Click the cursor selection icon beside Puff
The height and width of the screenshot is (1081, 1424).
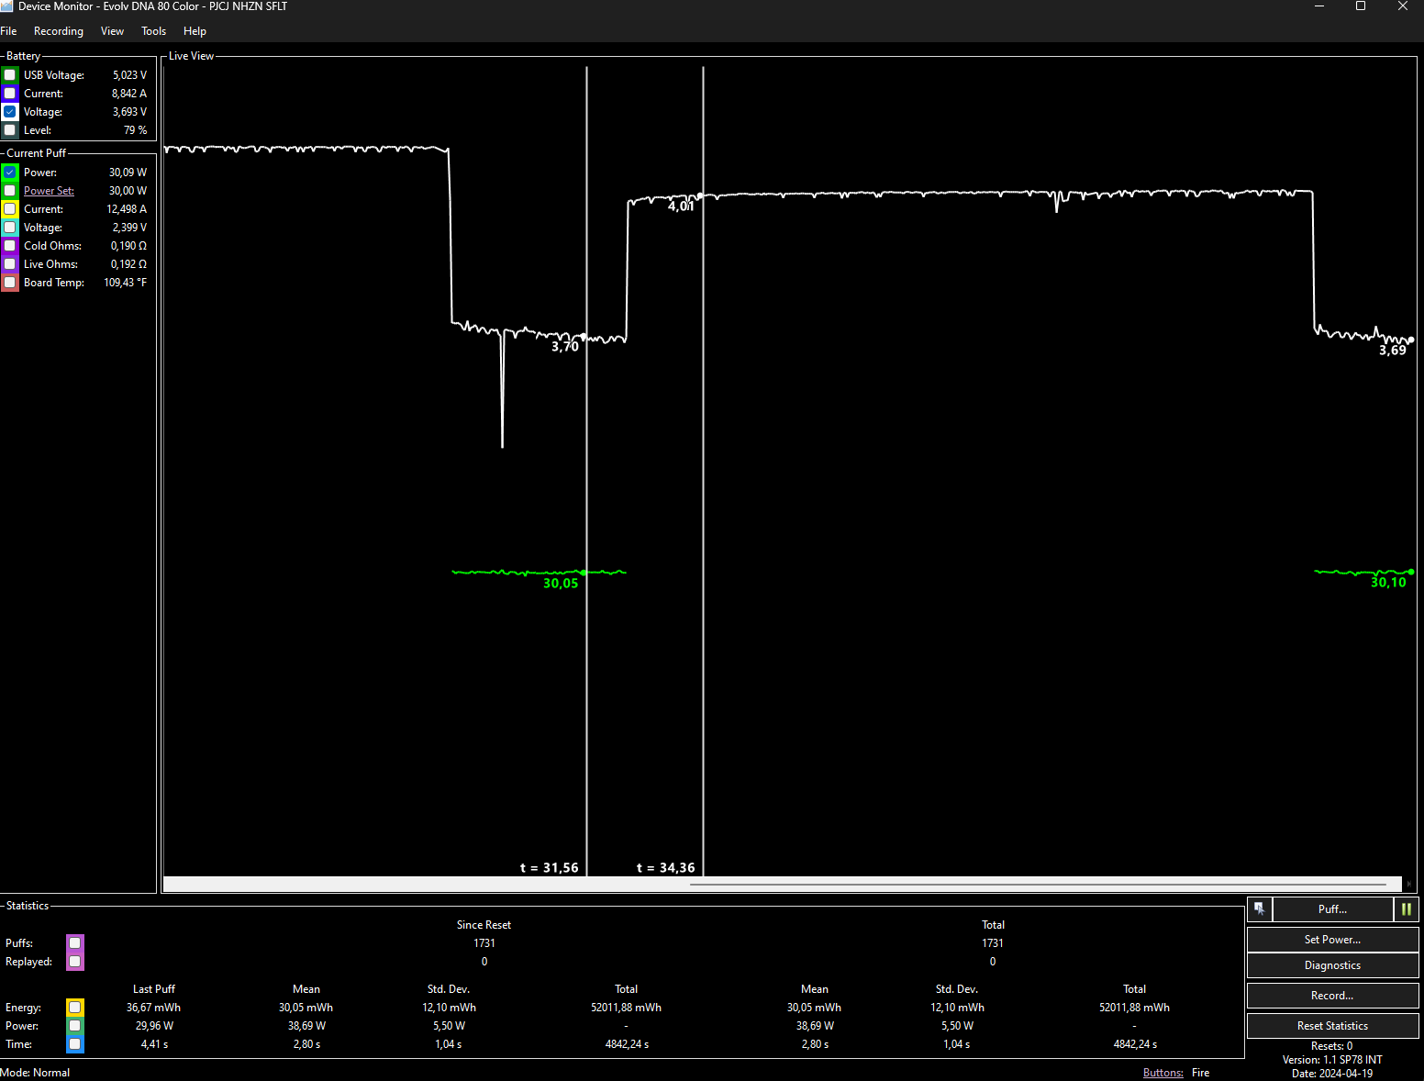(x=1259, y=908)
